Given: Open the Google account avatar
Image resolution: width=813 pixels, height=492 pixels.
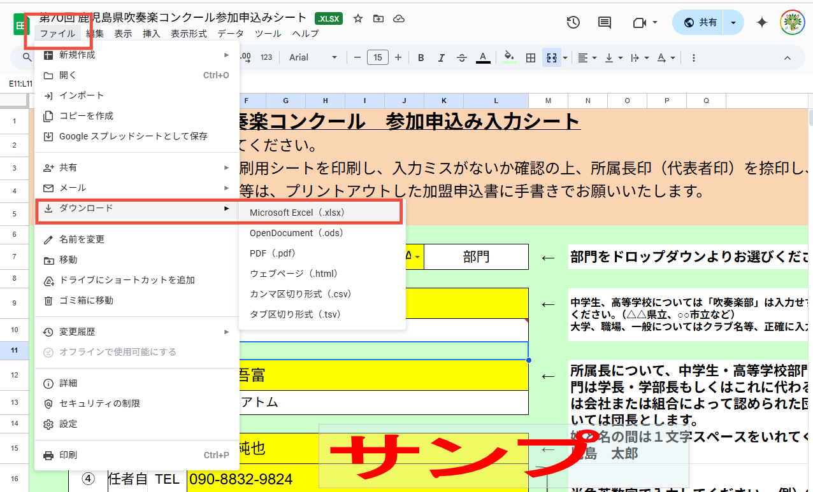Looking at the screenshot, I should tap(793, 23).
